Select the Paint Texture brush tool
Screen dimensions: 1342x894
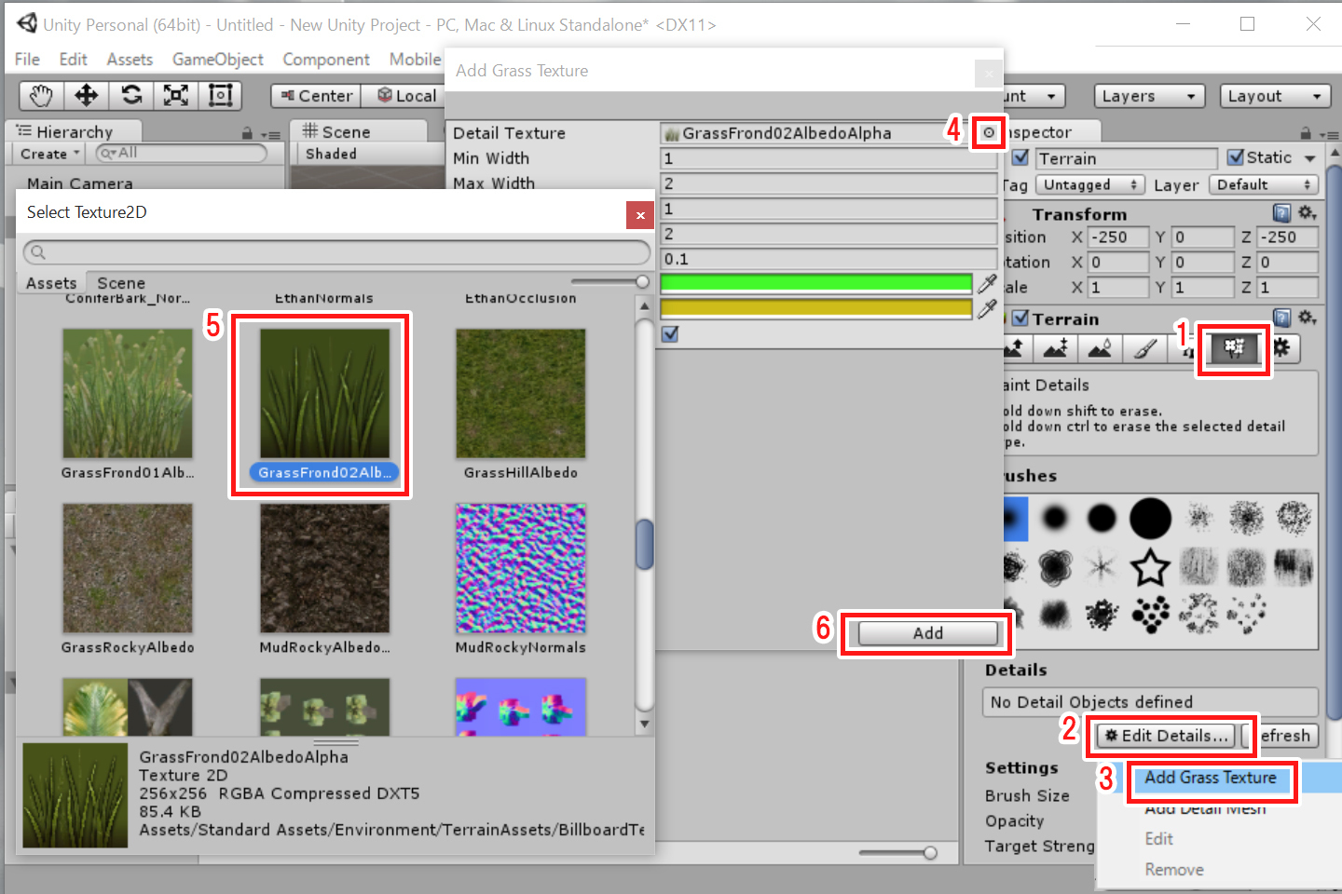[1145, 348]
